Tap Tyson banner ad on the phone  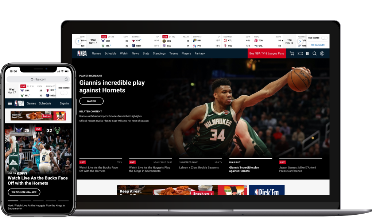38,116
